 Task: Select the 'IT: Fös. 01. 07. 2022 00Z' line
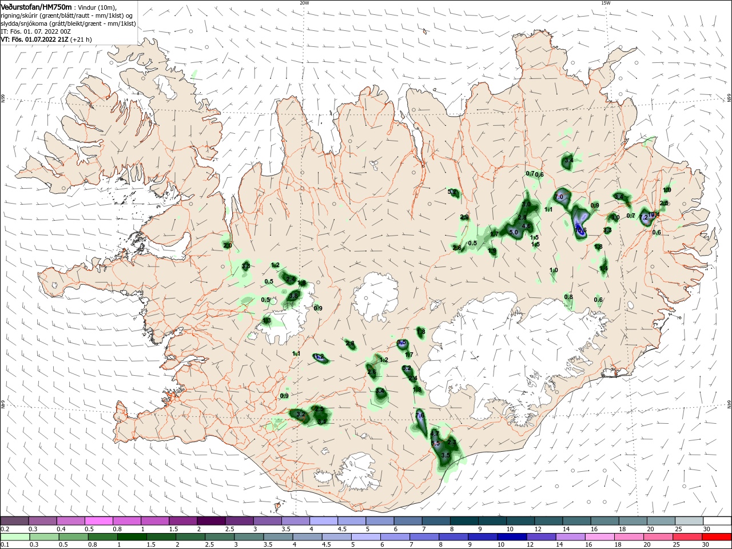35,31
